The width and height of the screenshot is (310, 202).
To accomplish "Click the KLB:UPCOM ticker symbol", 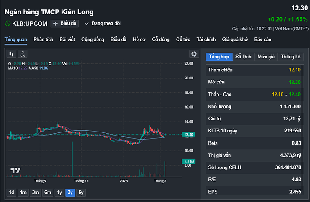I will click(30, 23).
